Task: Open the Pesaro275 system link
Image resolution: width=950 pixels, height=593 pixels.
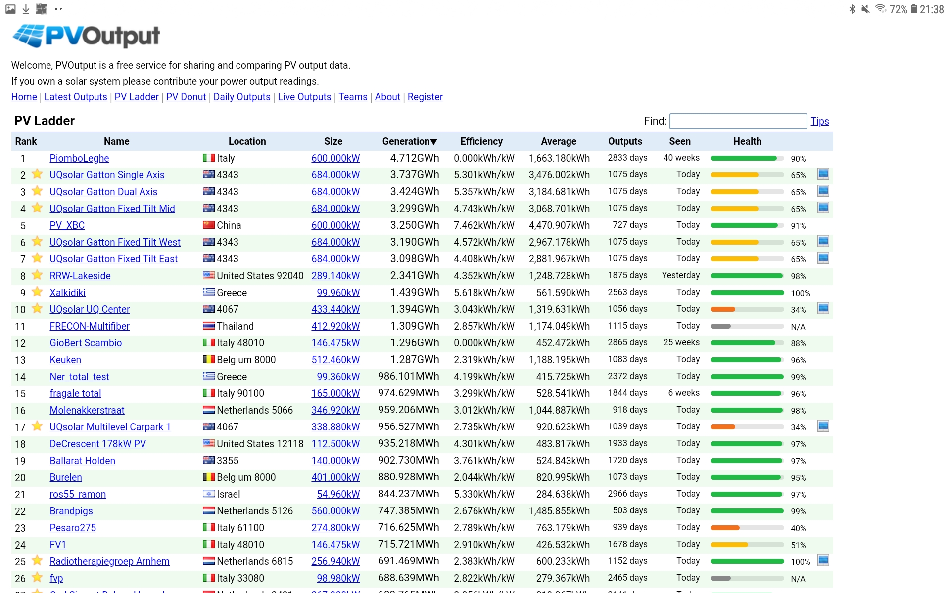Action: 73,528
